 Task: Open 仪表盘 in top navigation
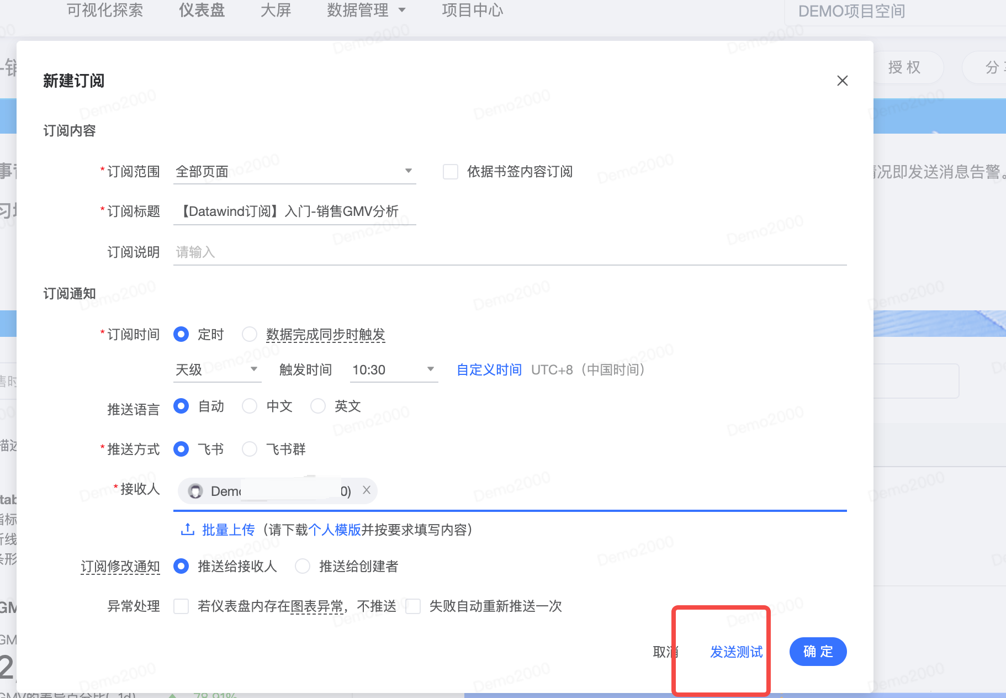pyautogui.click(x=202, y=10)
